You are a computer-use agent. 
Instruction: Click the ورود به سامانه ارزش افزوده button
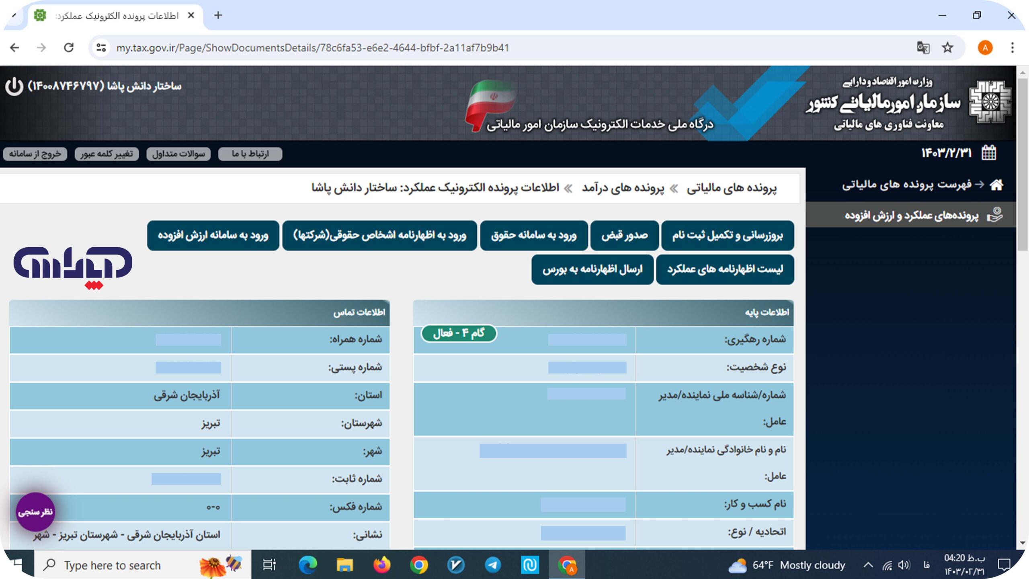coord(213,236)
